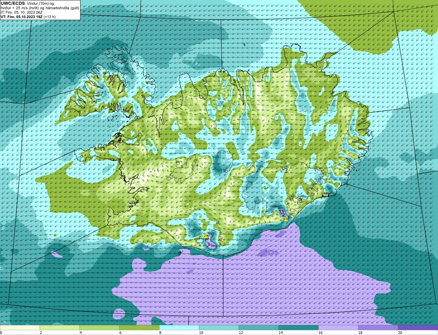Screen dimensions: 438x335
Task: Click the scale label '12'
Action: click(241, 333)
